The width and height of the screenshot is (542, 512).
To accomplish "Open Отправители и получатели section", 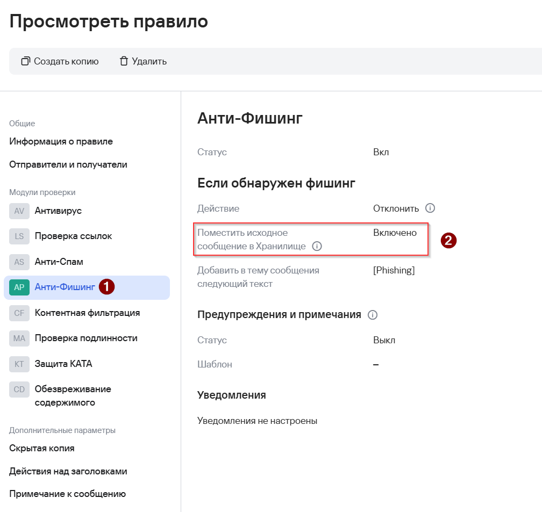I will [68, 164].
